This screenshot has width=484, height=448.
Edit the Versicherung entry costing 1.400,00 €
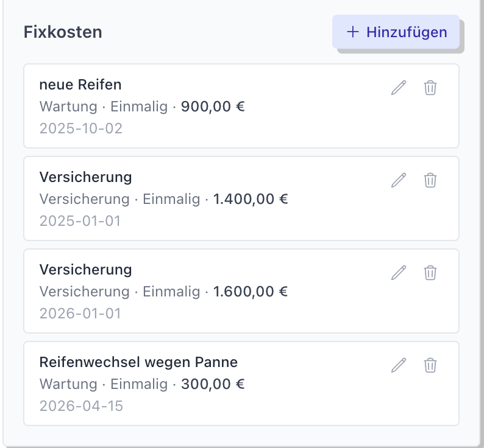point(399,180)
